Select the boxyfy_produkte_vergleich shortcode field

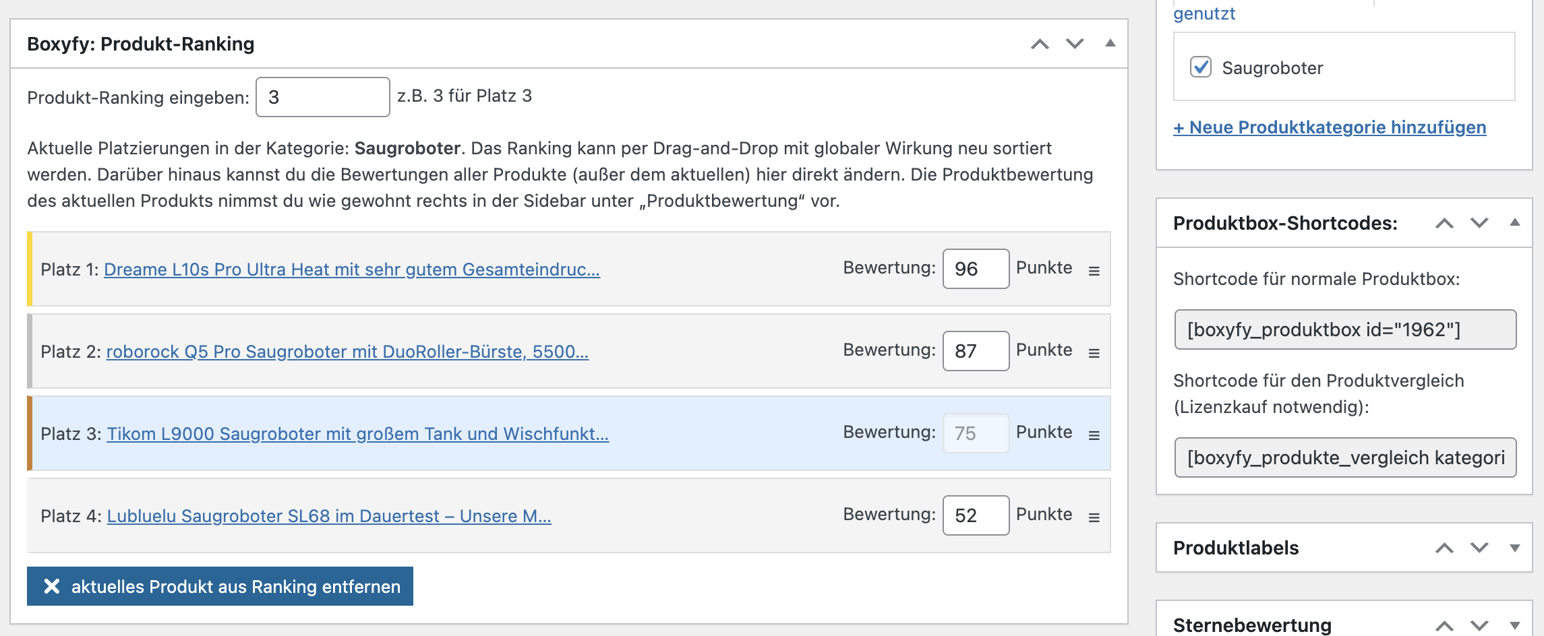point(1345,457)
